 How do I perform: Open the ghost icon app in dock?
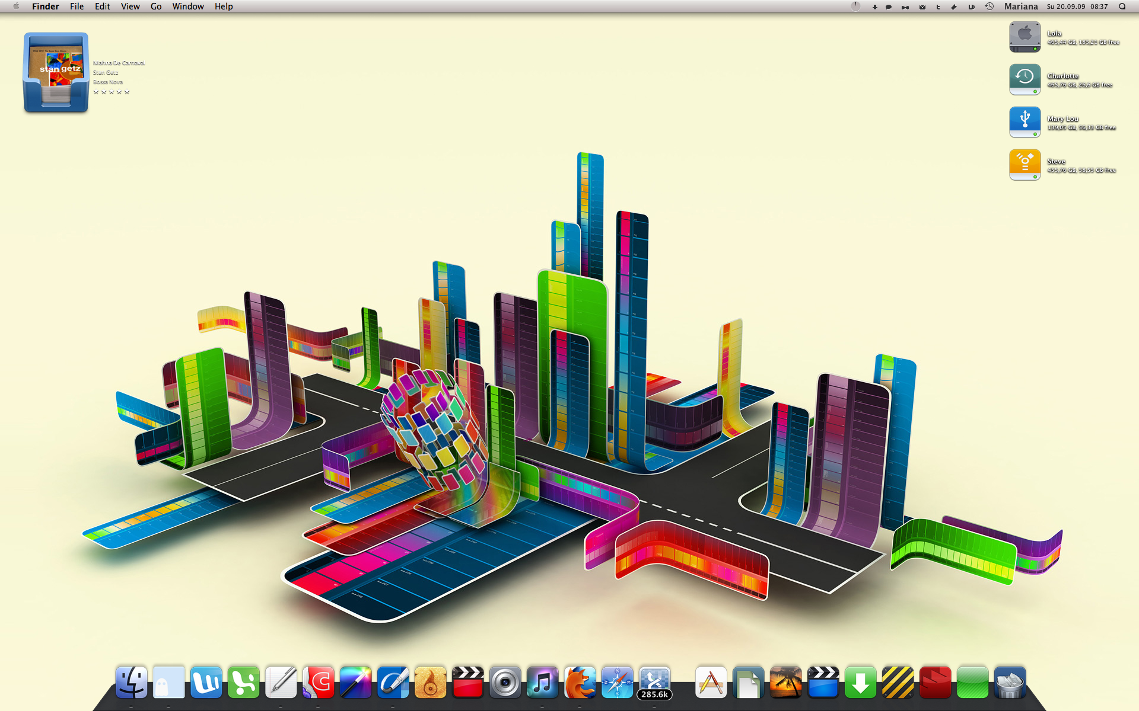click(x=168, y=683)
